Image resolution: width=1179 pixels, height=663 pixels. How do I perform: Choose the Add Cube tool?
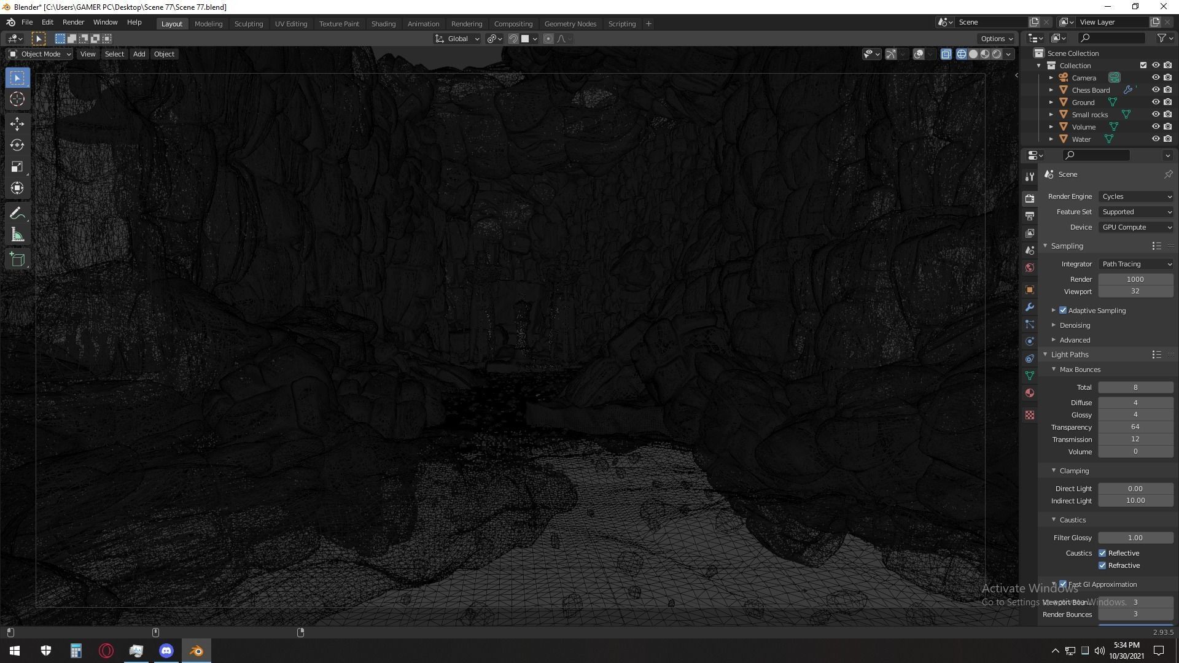click(x=17, y=260)
